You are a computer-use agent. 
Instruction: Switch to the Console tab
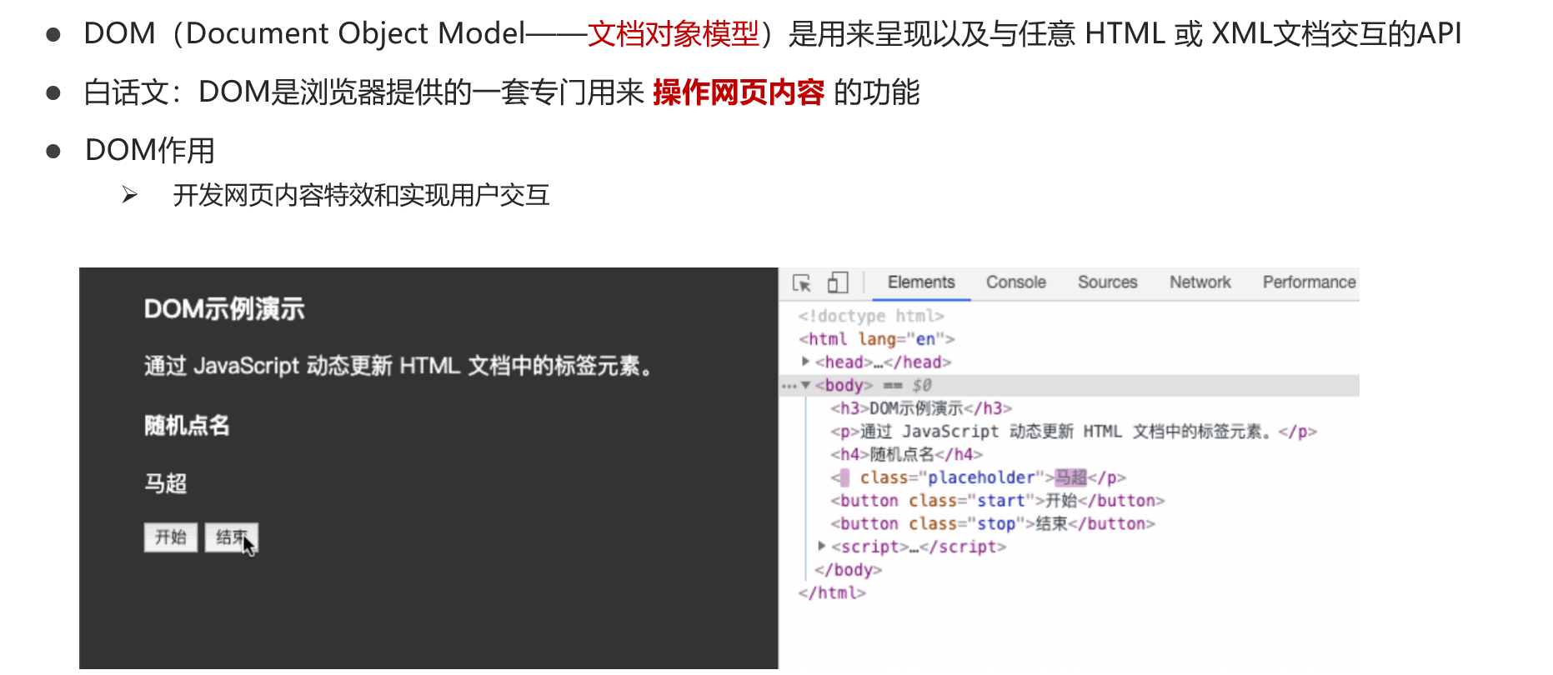pos(1015,282)
